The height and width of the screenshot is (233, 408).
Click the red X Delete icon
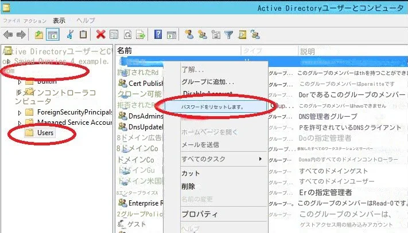[100, 34]
